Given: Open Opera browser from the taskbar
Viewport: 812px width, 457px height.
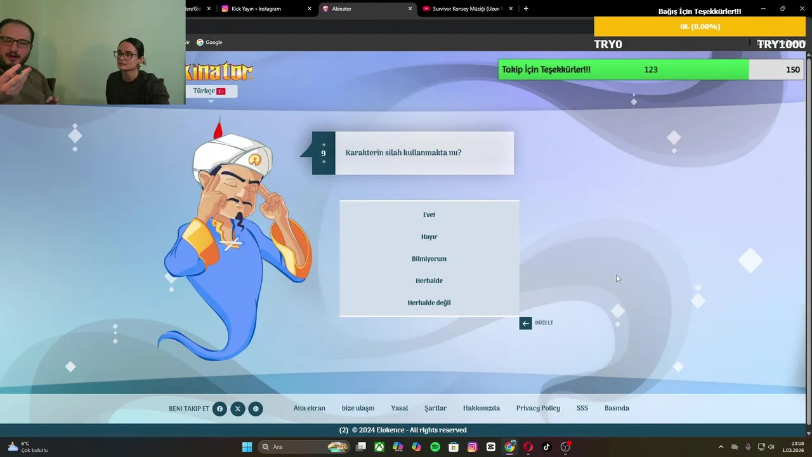Looking at the screenshot, I should coord(528,447).
